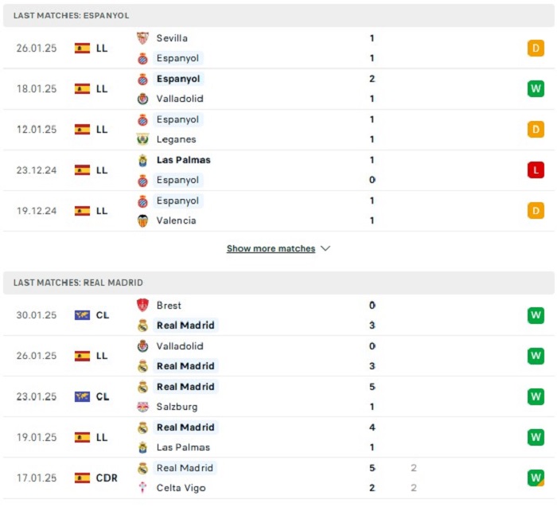Expand list with Show more matches link

click(271, 248)
